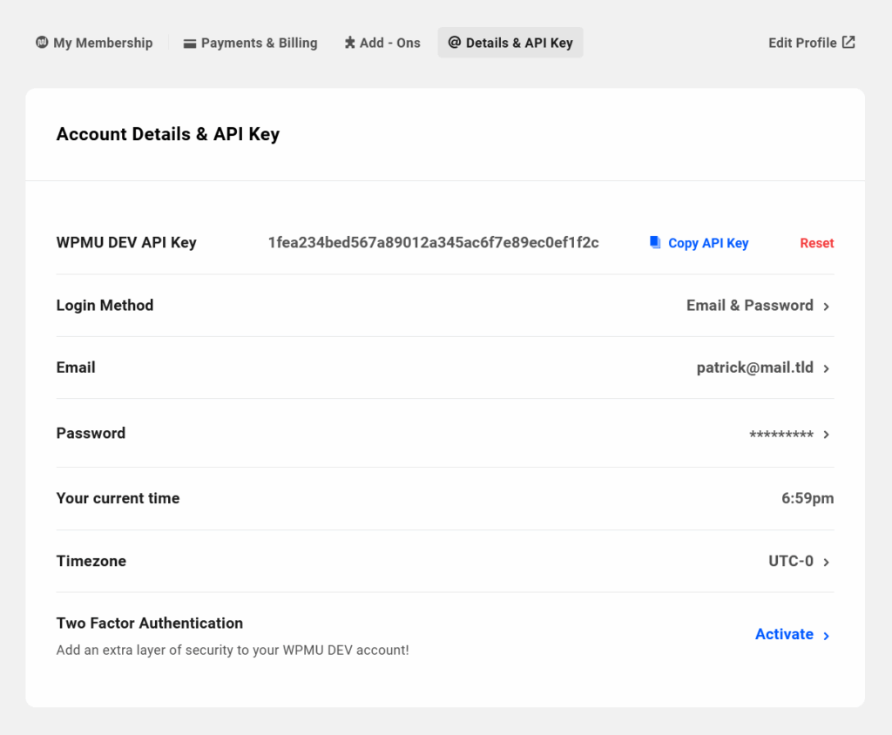Click the Login Method label
This screenshot has height=735, width=892.
tap(105, 306)
